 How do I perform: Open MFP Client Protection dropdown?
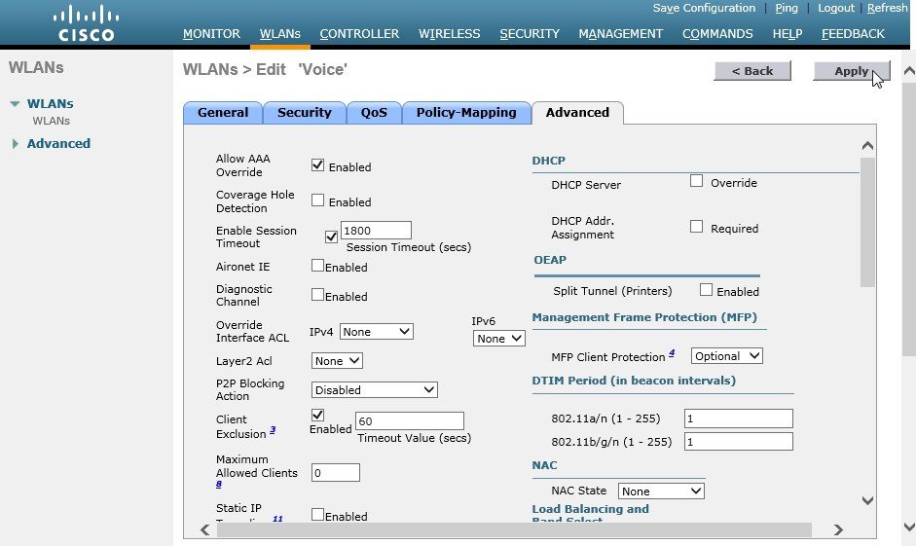727,355
